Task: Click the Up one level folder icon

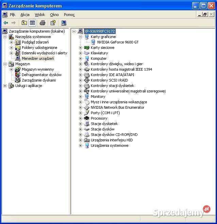Action: coord(24,23)
